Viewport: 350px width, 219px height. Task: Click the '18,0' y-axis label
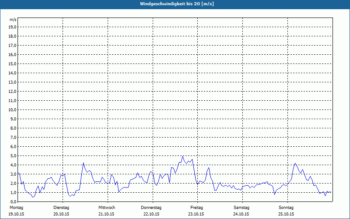[12, 36]
